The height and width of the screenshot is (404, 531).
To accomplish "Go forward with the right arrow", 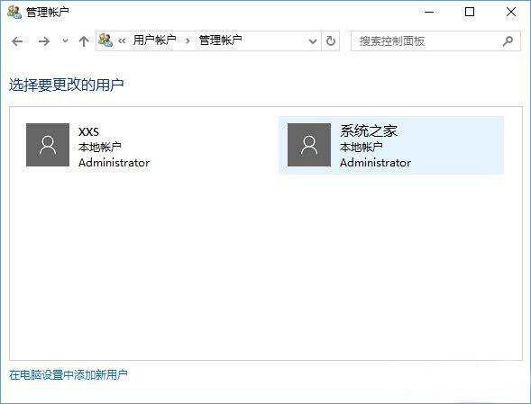I will pyautogui.click(x=43, y=41).
